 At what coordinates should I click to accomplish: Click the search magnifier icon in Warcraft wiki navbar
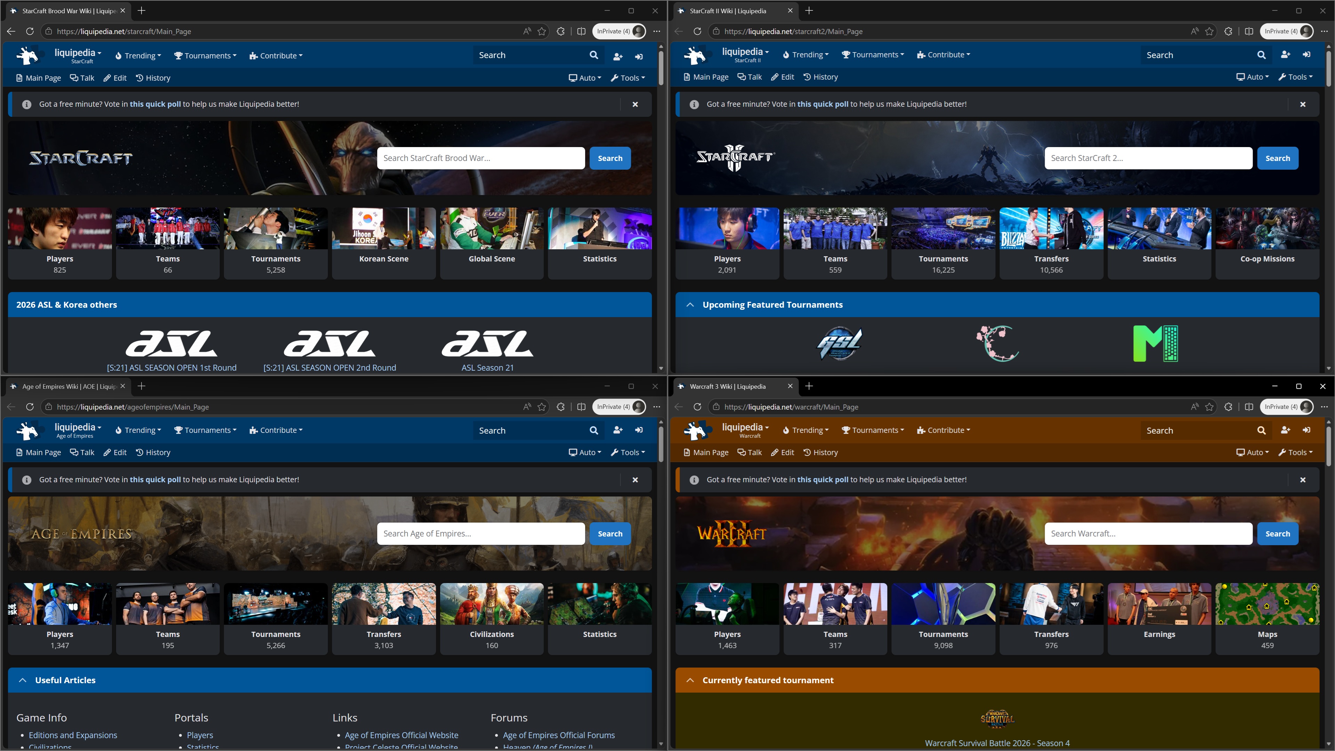pyautogui.click(x=1261, y=430)
